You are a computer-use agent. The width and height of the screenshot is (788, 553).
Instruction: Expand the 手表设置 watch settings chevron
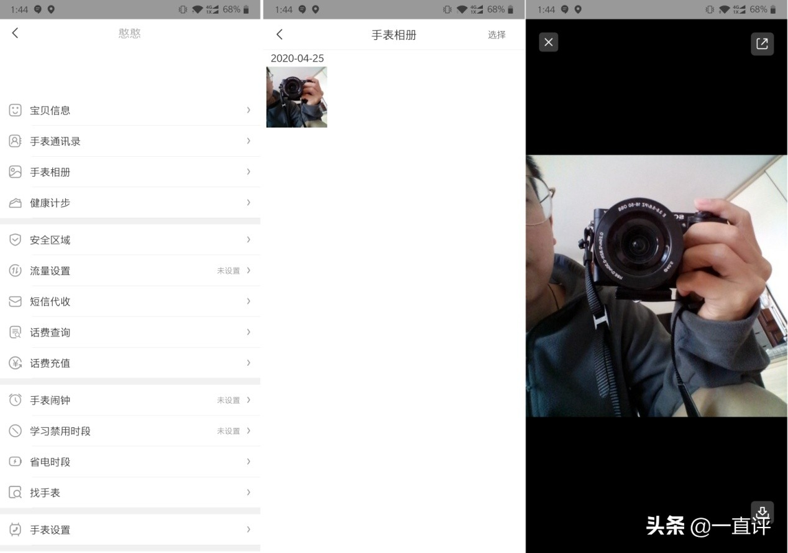(x=249, y=529)
